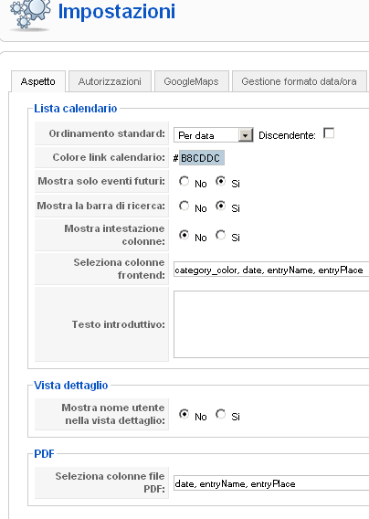Viewport: 369px width, 519px height.
Task: Click the Testo introduttivo text area
Action: click(271, 324)
